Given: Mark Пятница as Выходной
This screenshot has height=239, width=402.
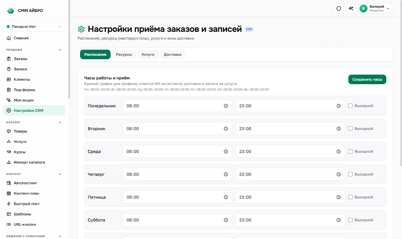Looking at the screenshot, I should click(x=350, y=197).
